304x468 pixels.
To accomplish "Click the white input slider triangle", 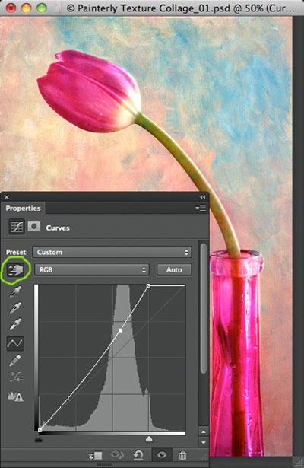I will coord(149,439).
